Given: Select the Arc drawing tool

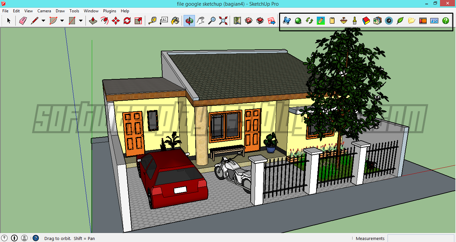Looking at the screenshot, I should tap(53, 21).
